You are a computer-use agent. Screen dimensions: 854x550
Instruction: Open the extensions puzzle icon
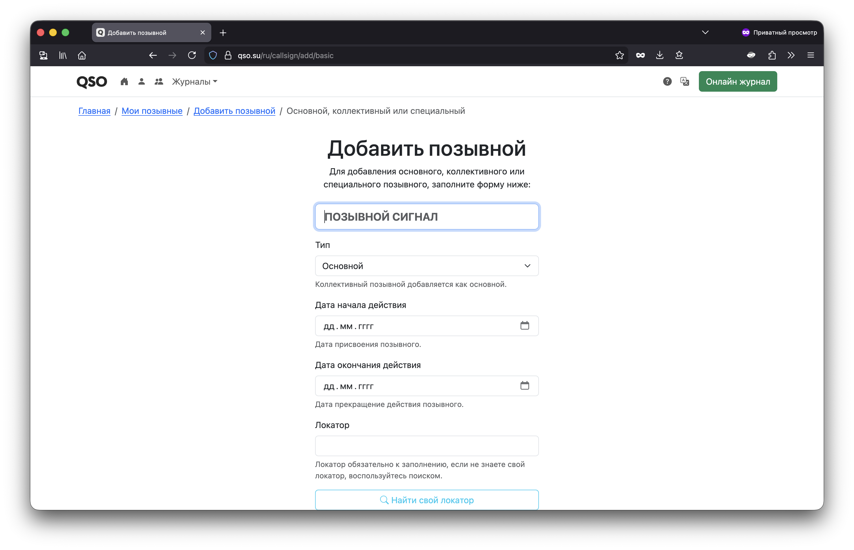tap(772, 55)
